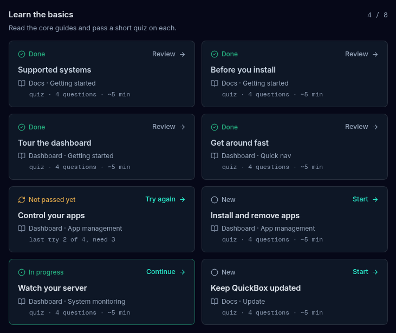Click 'Dashboard · App management' under Install and remove apps
This screenshot has height=333, width=396.
coord(268,228)
